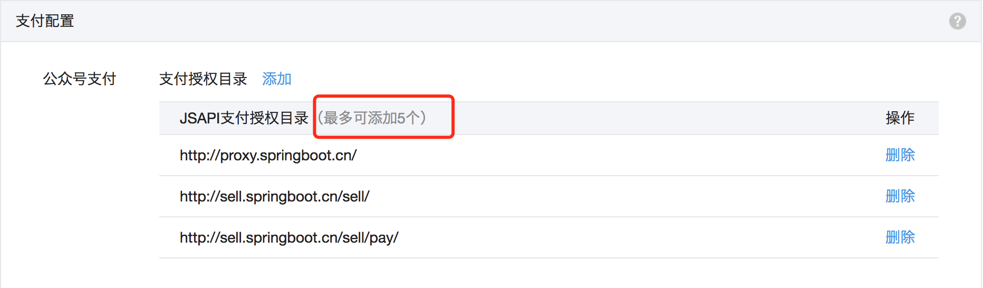This screenshot has height=288, width=983.
Task: Click the JSAPI支付授权目录 column header
Action: [244, 118]
